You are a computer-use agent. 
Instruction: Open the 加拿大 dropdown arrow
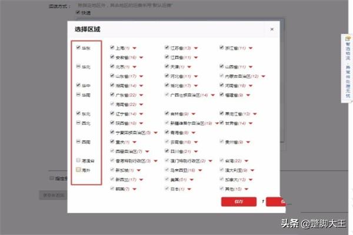coord(251,180)
